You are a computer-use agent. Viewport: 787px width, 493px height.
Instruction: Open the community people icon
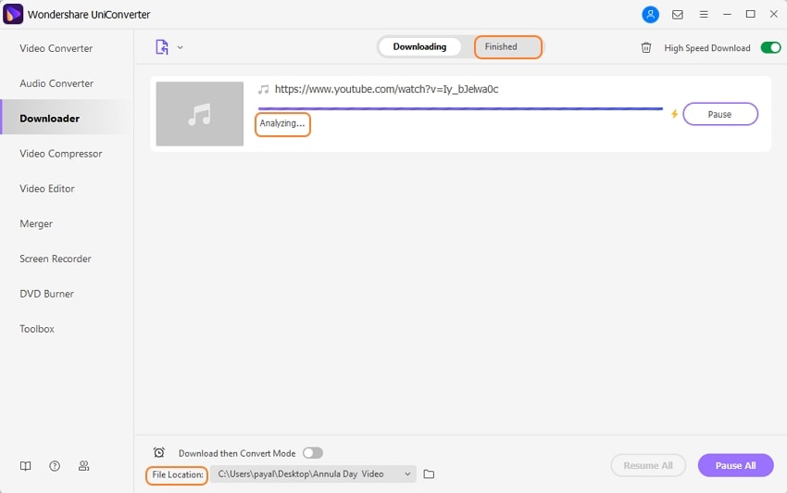[84, 466]
